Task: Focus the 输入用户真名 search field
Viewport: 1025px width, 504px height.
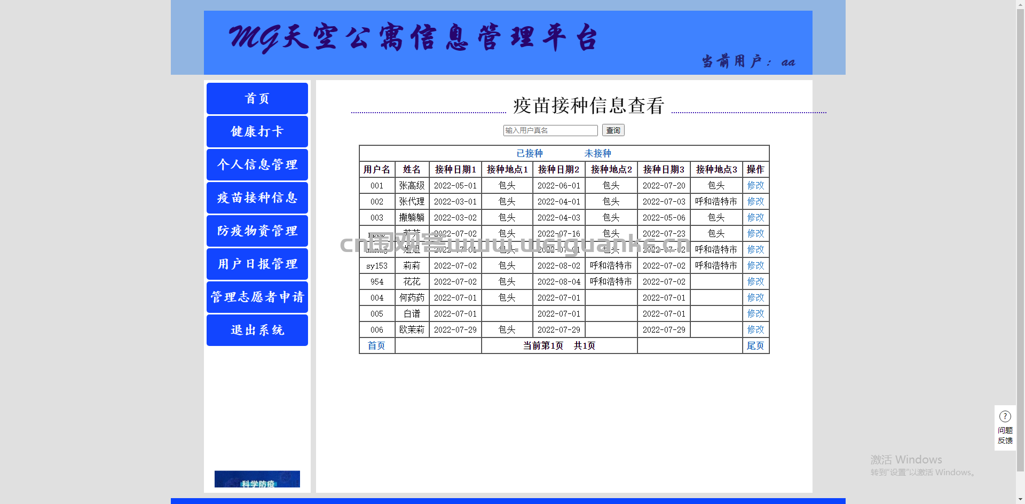Action: pyautogui.click(x=550, y=130)
